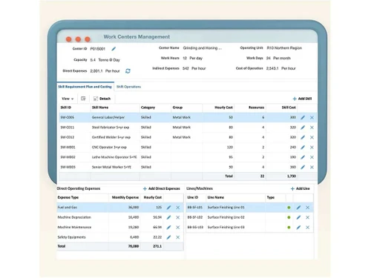Delete Surface Finishing Line 03
371x278 pixels.
[x=308, y=228]
